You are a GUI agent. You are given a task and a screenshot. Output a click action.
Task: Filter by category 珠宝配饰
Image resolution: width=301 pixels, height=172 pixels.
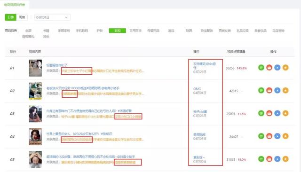[207, 31]
